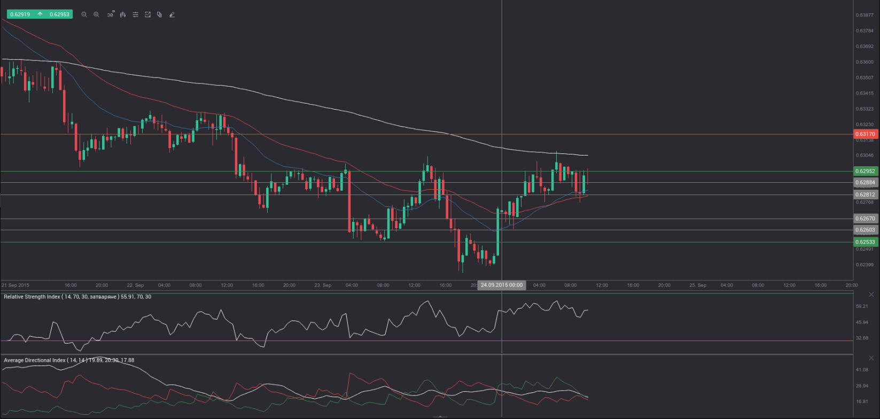880x419 pixels.
Task: Click the green 0.62533 price level tag
Action: click(865, 242)
